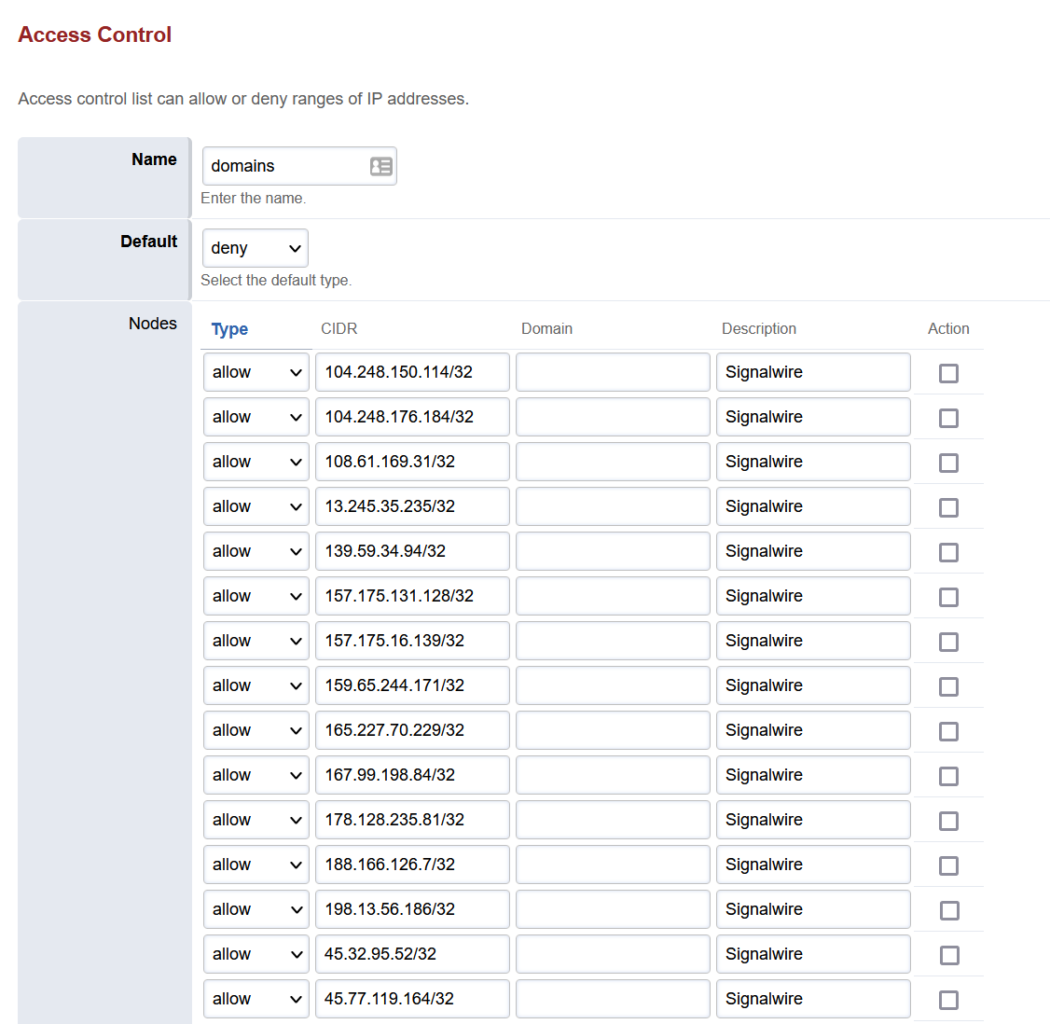Click the CIDR field showing 198.13.56.186/32
Screen dimensions: 1050x1024
pyautogui.click(x=411, y=908)
